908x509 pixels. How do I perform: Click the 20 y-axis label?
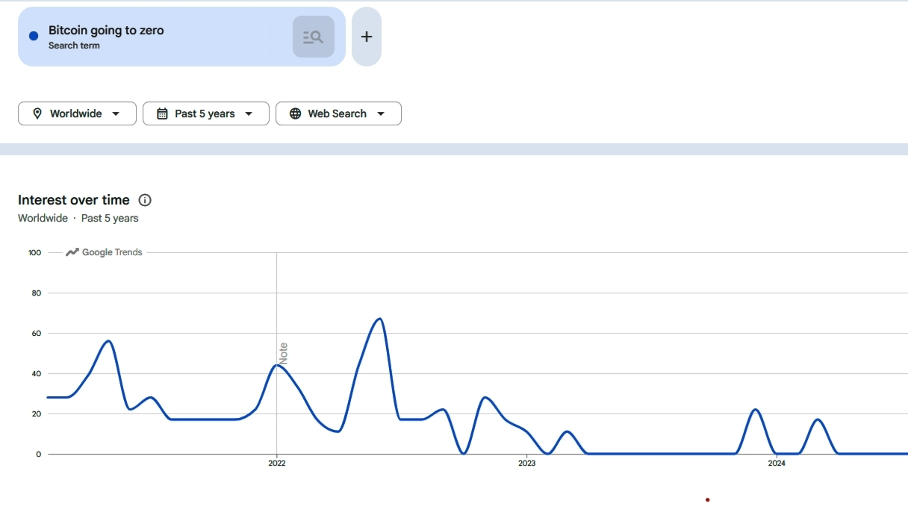(37, 414)
